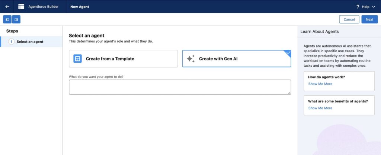The width and height of the screenshot is (381, 155).
Task: Toggle the right panel icon button
Action: [16, 19]
